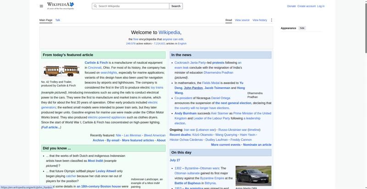
Task: Open the featured article Archive link
Action: click(x=98, y=140)
